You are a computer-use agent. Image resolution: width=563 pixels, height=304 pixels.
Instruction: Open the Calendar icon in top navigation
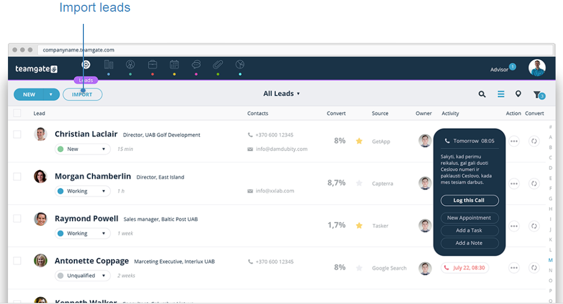(175, 65)
